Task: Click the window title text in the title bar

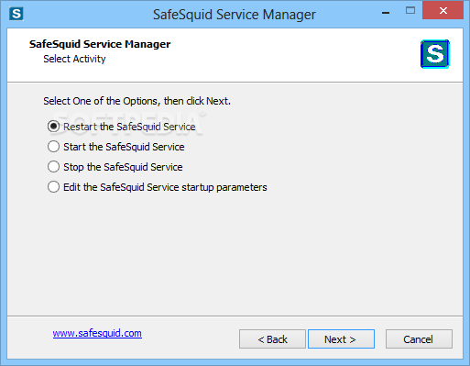Action: (235, 15)
